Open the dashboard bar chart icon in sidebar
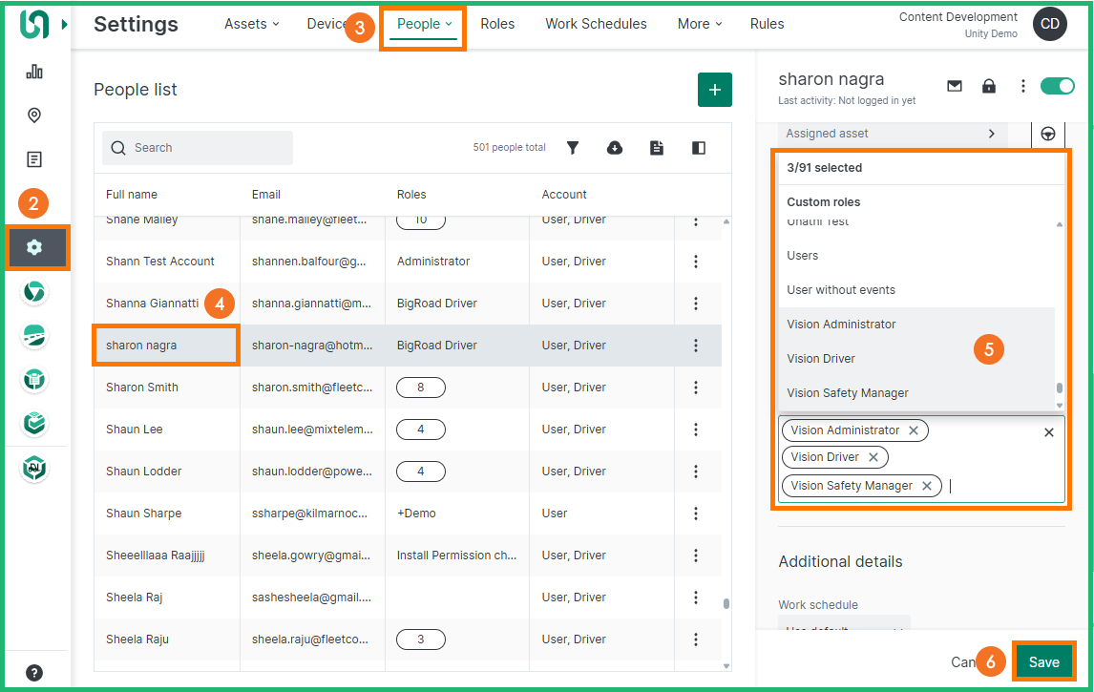1094x692 pixels. (x=34, y=72)
